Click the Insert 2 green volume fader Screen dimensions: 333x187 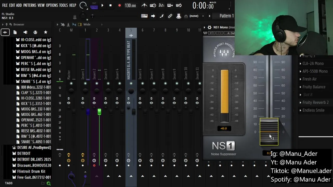(99, 112)
